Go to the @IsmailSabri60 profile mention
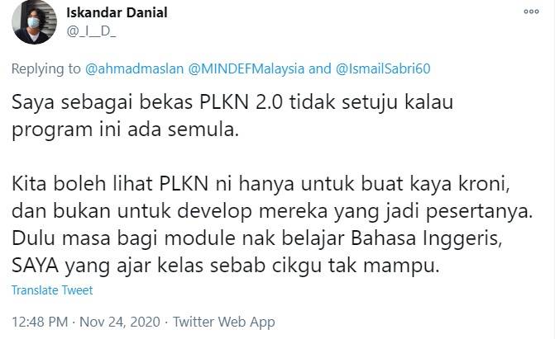Viewport: 555px width, 339px height. click(x=383, y=68)
